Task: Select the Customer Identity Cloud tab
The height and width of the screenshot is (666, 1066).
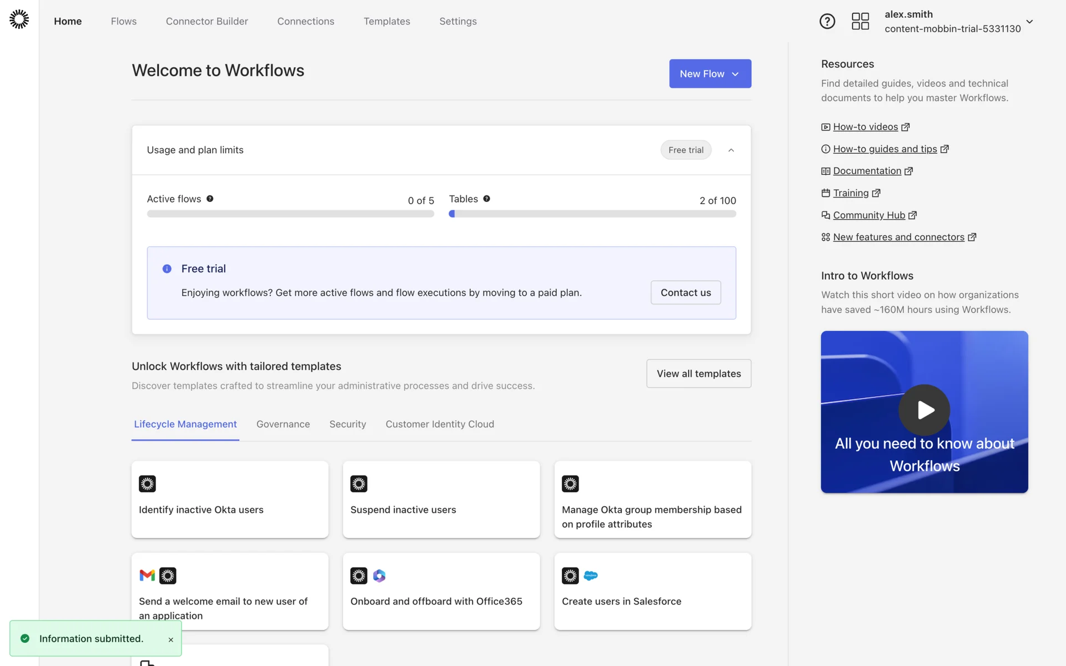Action: point(439,424)
